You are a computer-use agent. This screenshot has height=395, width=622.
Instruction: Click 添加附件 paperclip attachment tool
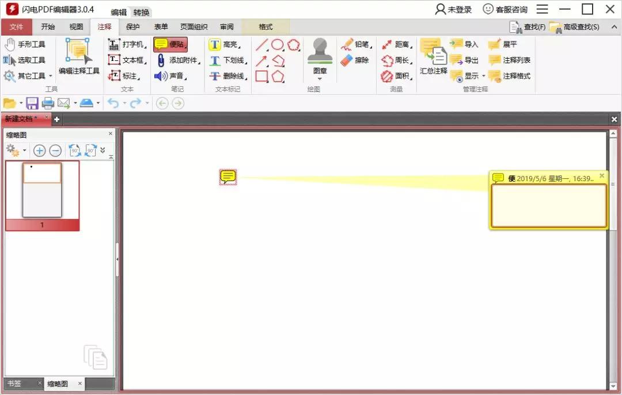coord(178,60)
